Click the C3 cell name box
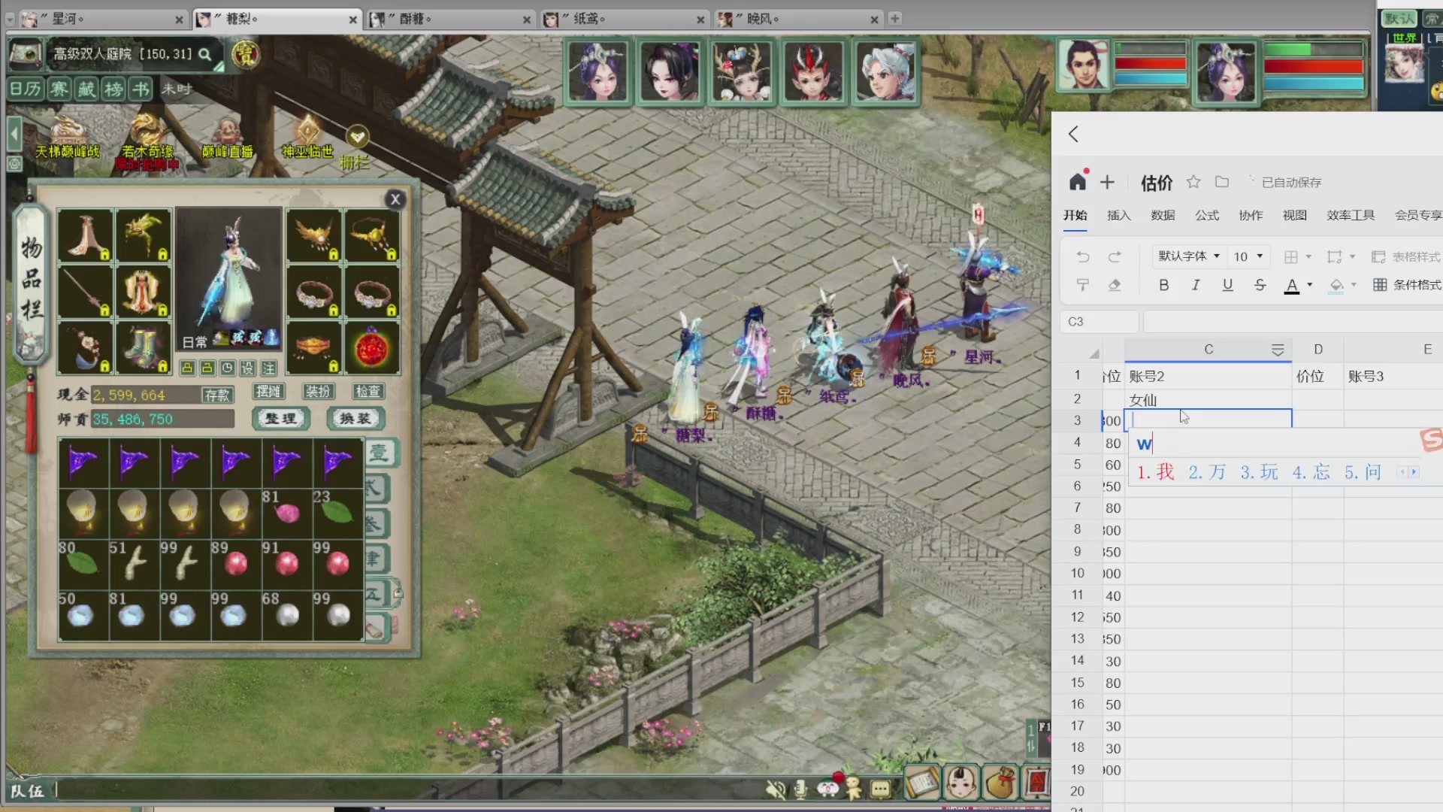Image resolution: width=1443 pixels, height=812 pixels. (x=1099, y=322)
